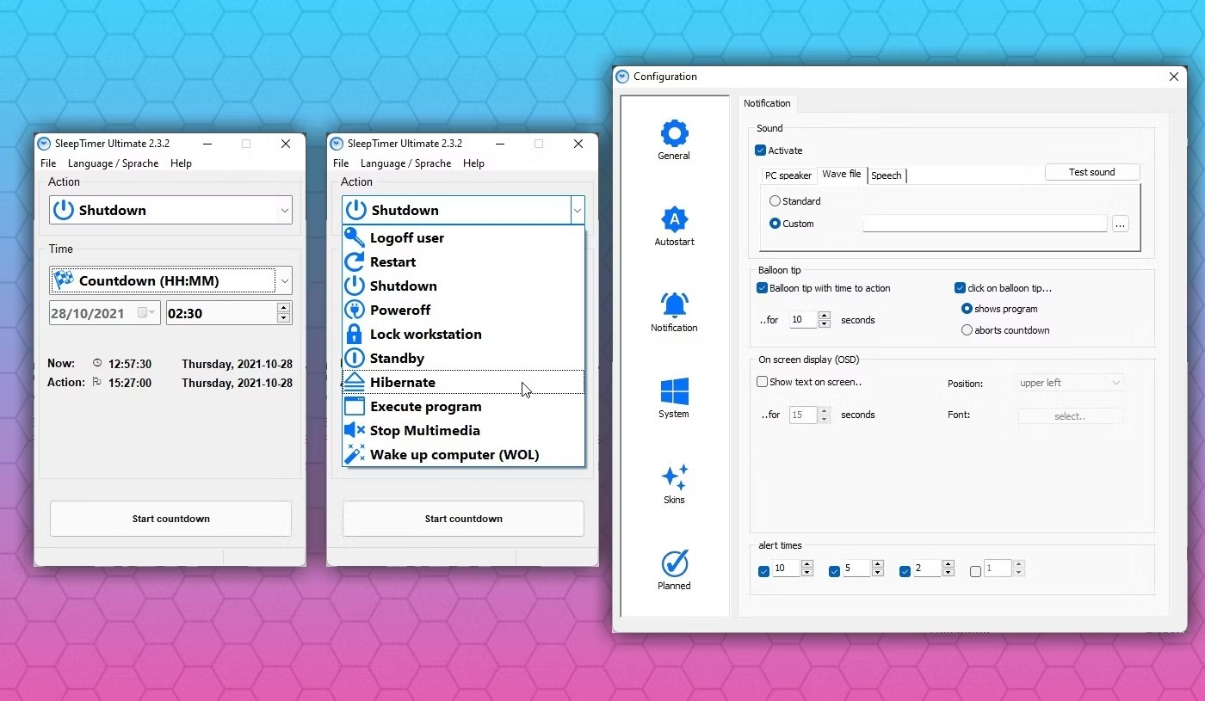Screen dimensions: 1205x701
Task: Toggle Balloon tip with time to action
Action: [762, 288]
